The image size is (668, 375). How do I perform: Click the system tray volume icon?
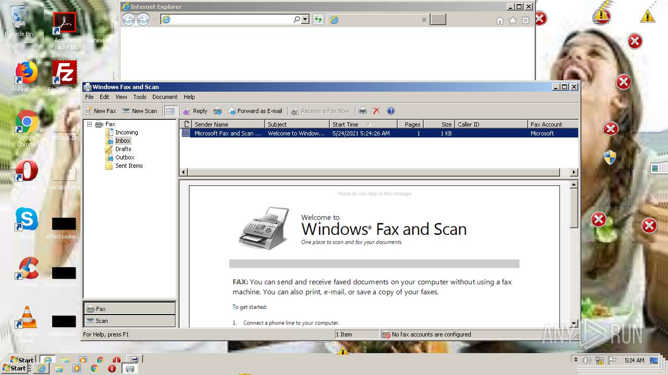pyautogui.click(x=587, y=360)
